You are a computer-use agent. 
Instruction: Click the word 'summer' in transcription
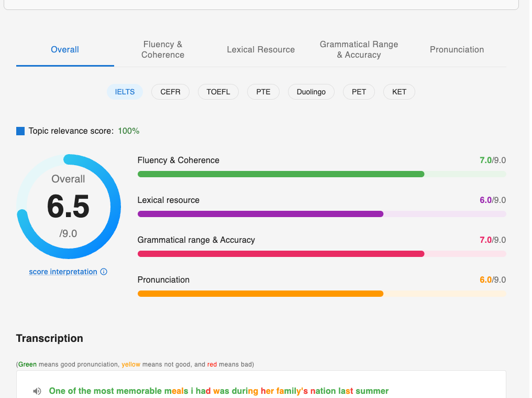[x=372, y=391]
